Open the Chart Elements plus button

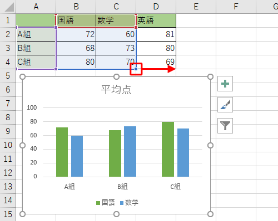pos(225,84)
